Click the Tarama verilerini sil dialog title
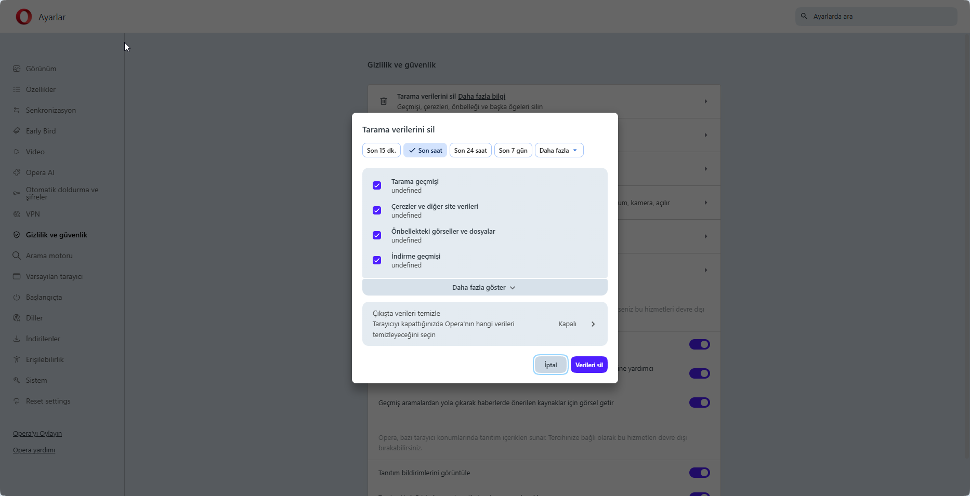970x496 pixels. [398, 129]
